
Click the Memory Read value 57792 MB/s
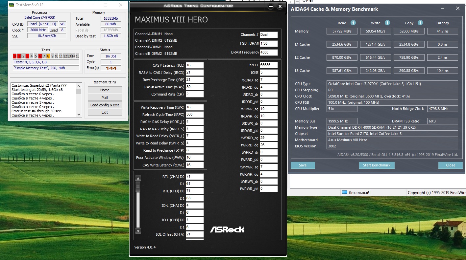(342, 31)
